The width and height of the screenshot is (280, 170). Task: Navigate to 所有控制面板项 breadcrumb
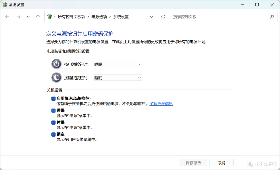72,17
